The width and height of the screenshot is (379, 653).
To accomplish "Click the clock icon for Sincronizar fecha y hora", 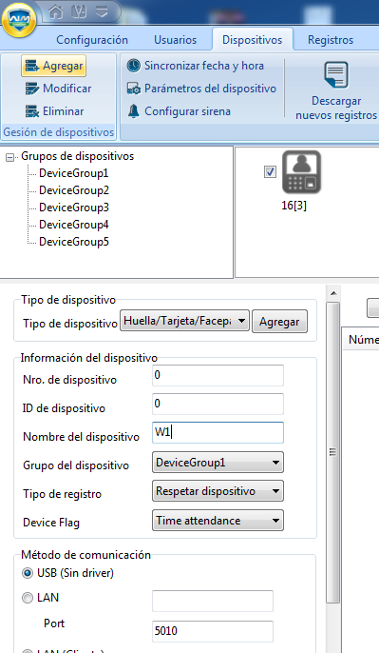I will 134,66.
